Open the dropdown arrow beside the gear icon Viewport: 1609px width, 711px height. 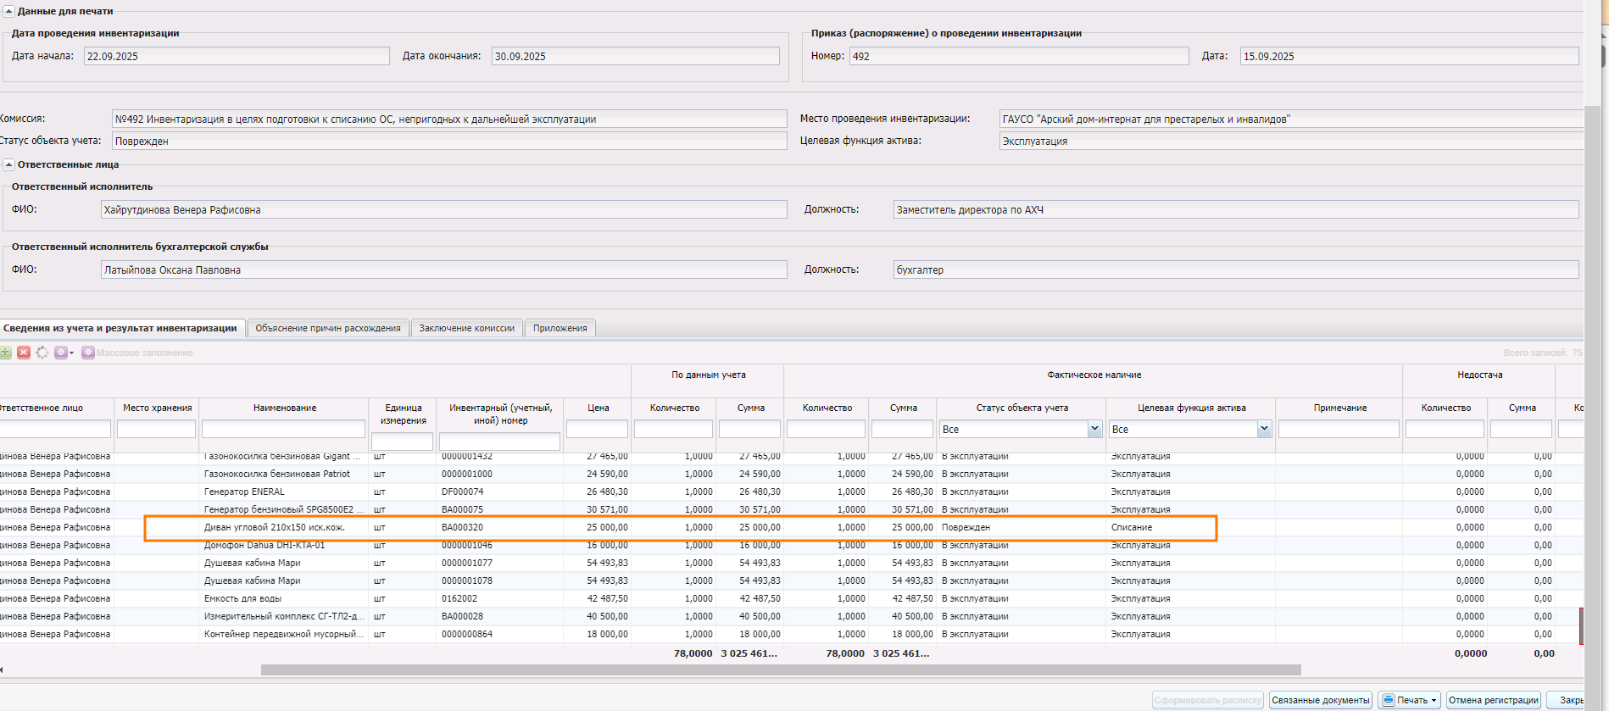[72, 353]
